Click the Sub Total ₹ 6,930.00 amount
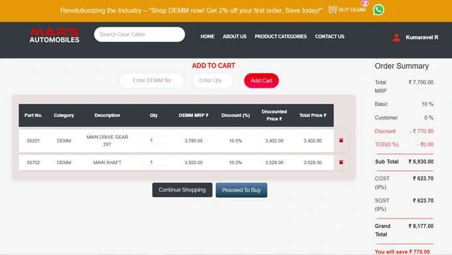This screenshot has height=255, width=452. pos(421,161)
